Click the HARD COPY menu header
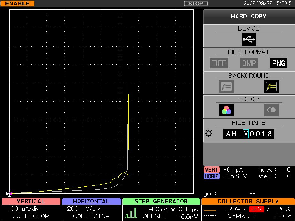Screen dimensions: 295x221 tap(249, 17)
